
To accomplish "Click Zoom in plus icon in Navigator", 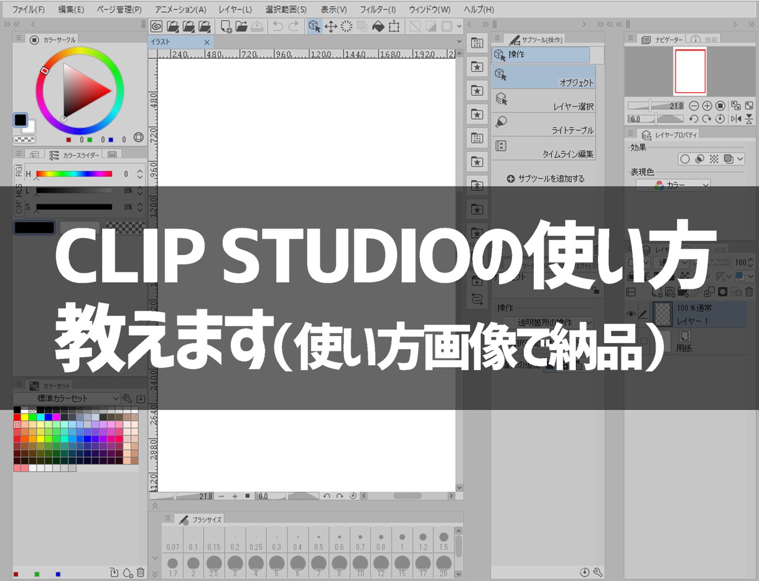I will (x=707, y=106).
